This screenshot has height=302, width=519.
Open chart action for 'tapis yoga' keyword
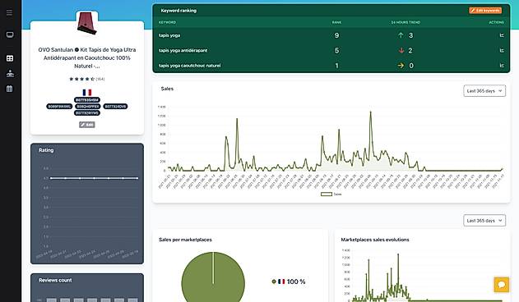pos(502,35)
